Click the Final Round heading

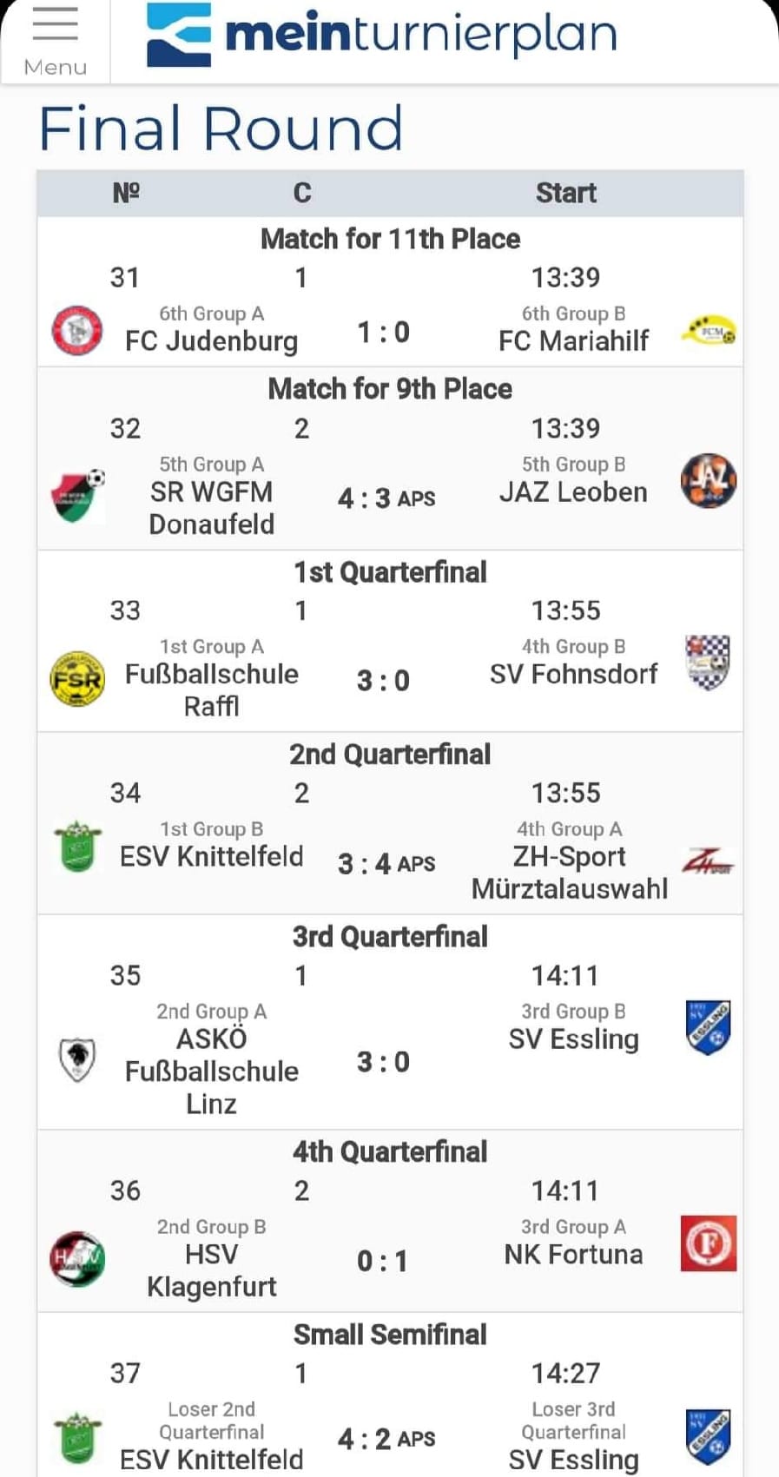[221, 129]
